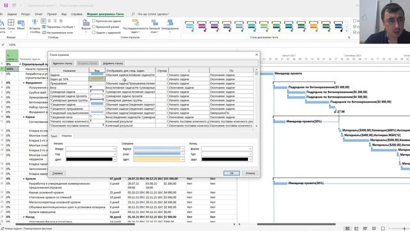Open Gantt chart style dialog launcher

point(348,37)
